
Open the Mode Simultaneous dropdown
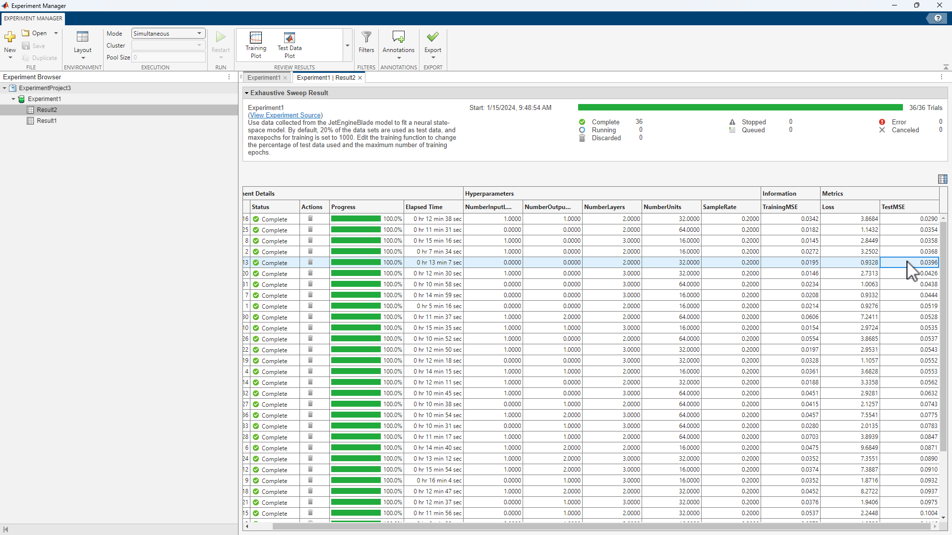tap(169, 34)
